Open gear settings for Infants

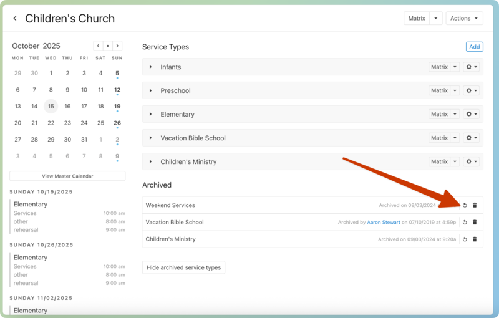pyautogui.click(x=472, y=67)
